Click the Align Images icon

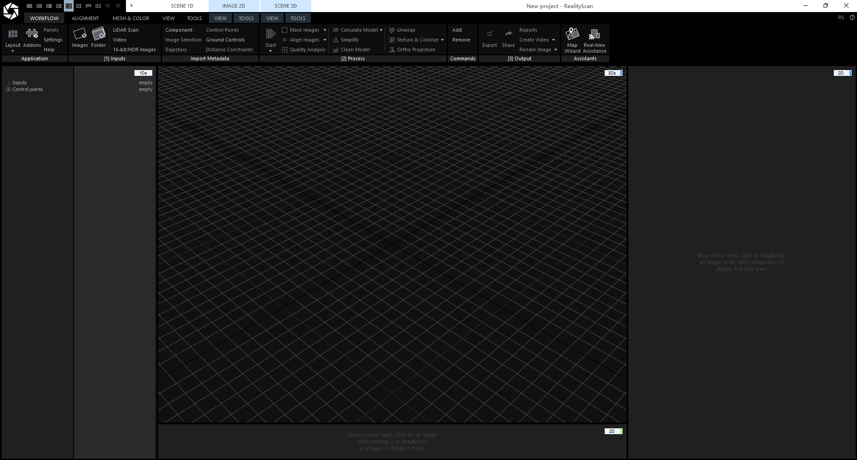[x=284, y=40]
